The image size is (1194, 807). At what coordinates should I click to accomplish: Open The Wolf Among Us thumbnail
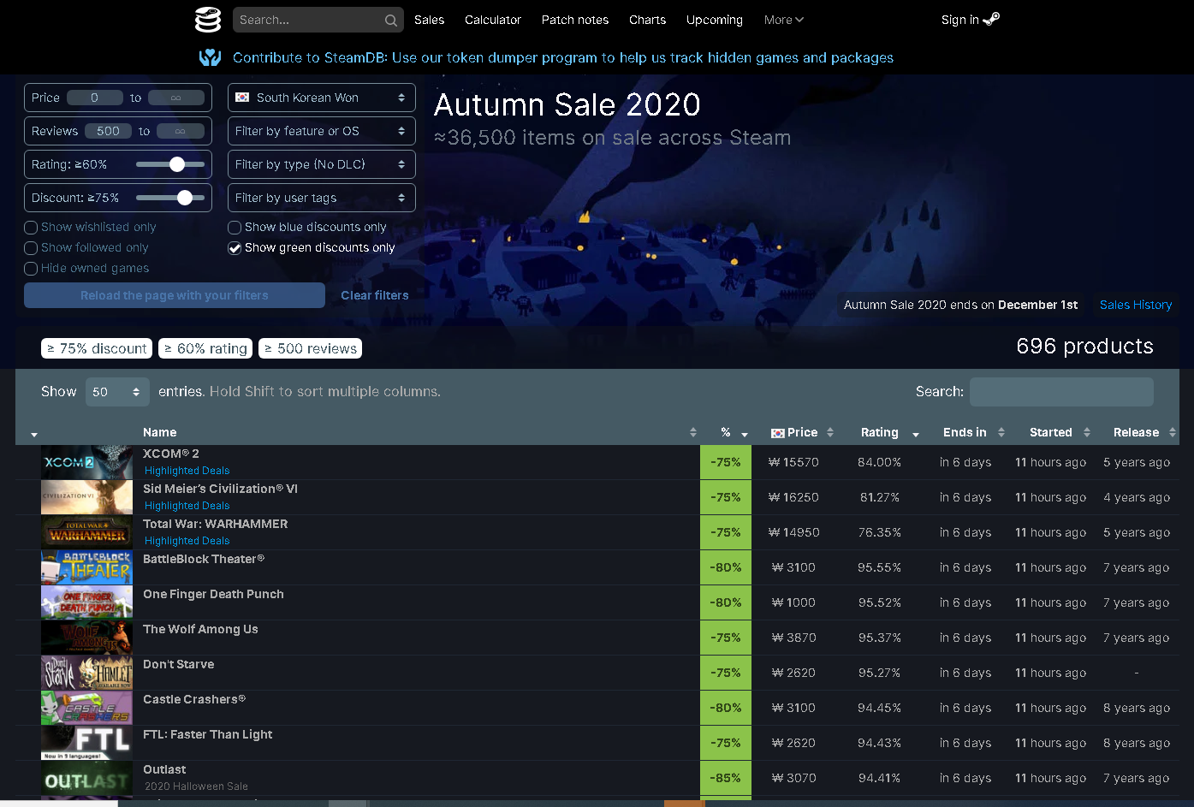pos(86,638)
